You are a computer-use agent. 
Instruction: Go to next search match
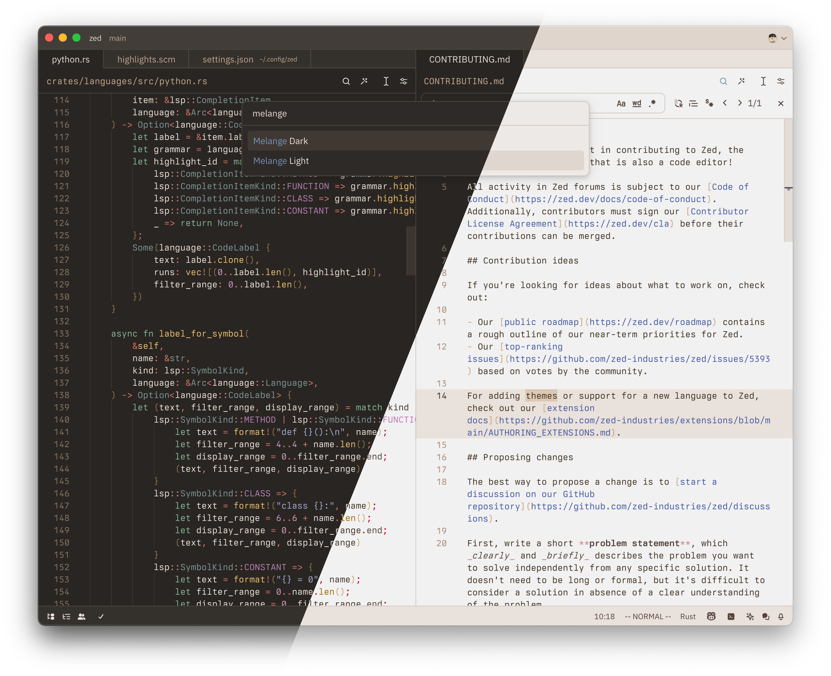[740, 103]
